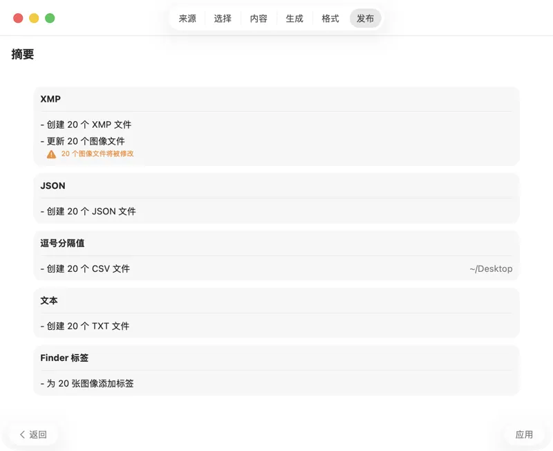553x451 pixels.
Task: Click the back chevron beside 返回
Action: point(22,434)
